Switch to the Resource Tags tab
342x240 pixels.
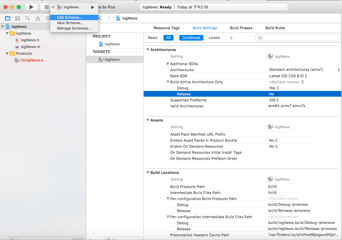[167, 28]
